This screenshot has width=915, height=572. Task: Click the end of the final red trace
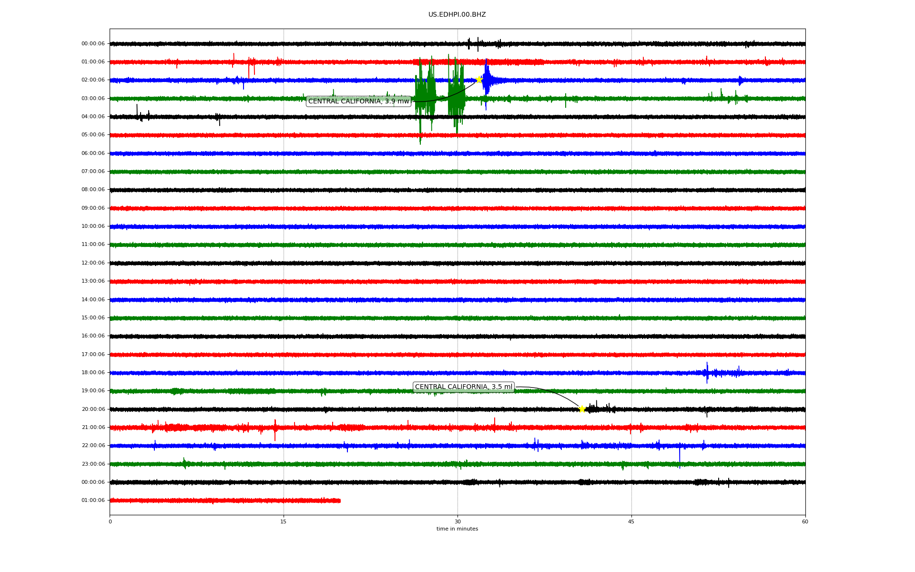point(340,500)
